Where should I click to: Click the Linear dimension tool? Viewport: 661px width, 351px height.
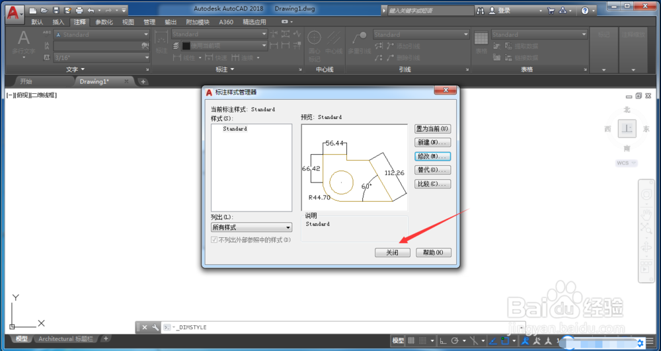(x=184, y=58)
